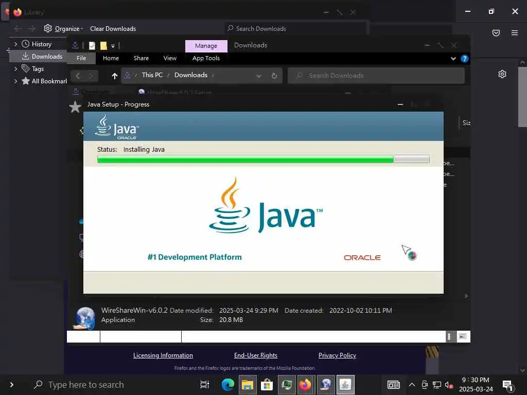Open Customize Quick Access Toolbar dropdown

(113, 46)
